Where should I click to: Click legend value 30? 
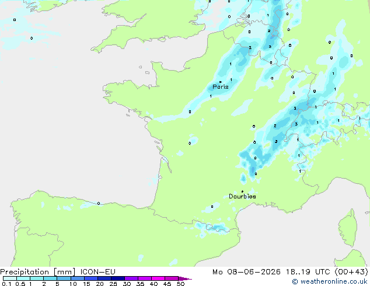pos(127,284)
